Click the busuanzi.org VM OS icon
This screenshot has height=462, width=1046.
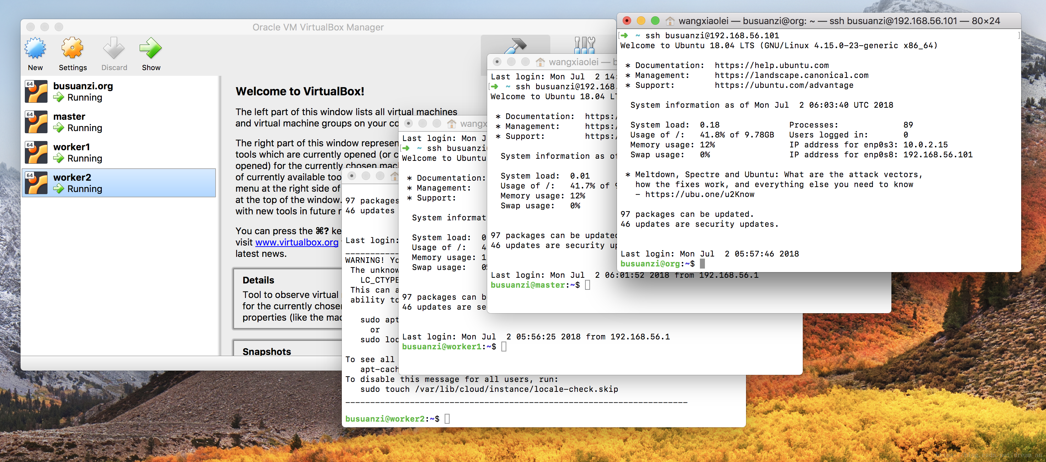36,92
